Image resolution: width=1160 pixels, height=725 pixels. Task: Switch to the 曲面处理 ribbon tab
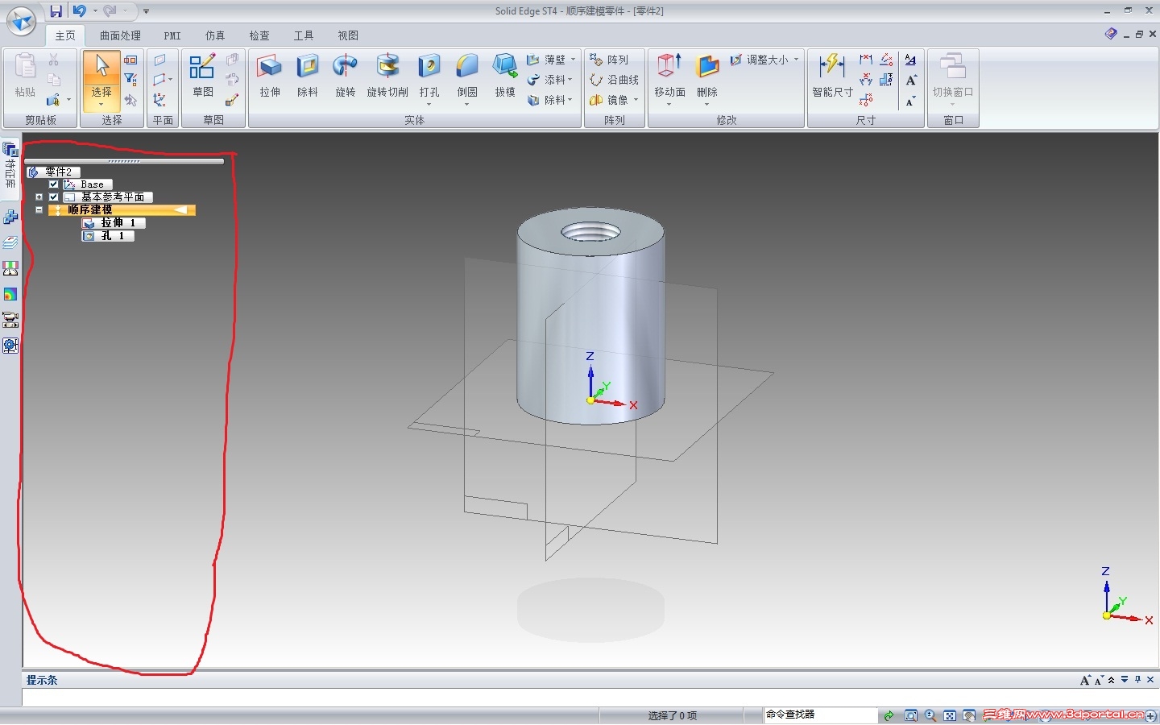[120, 35]
